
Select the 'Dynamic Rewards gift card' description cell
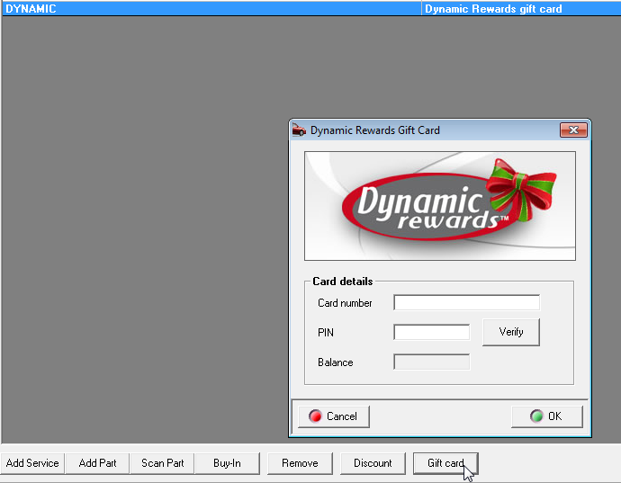point(521,9)
